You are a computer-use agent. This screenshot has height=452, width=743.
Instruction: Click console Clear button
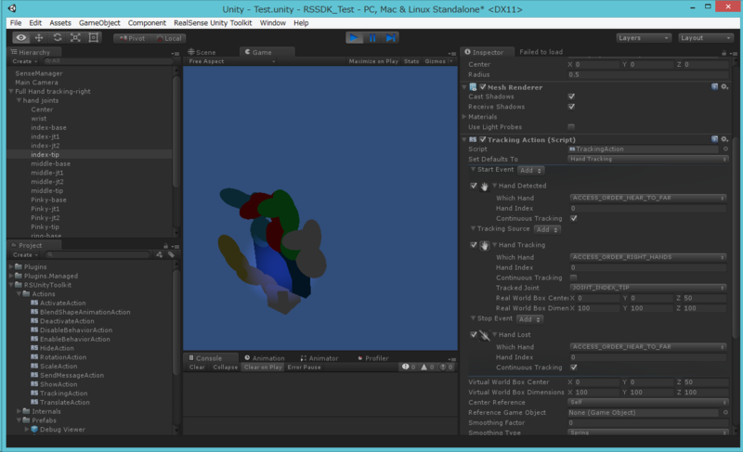[x=197, y=368]
